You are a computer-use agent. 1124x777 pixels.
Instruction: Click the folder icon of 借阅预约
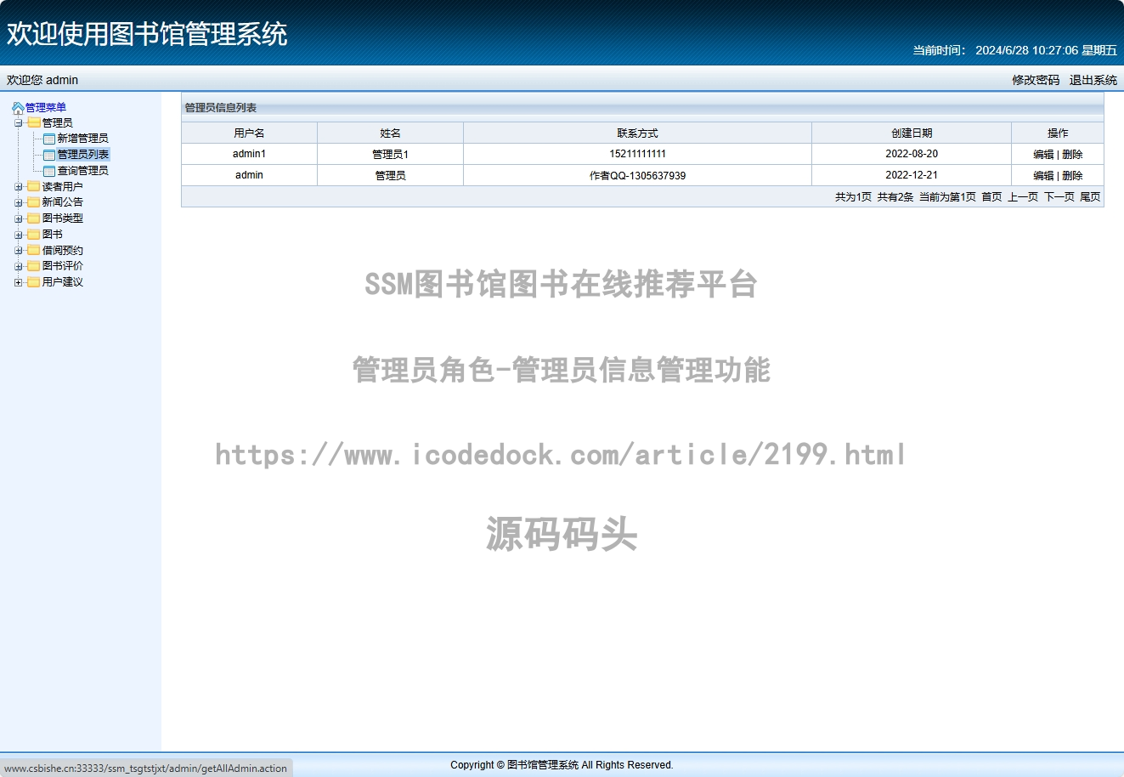(34, 251)
